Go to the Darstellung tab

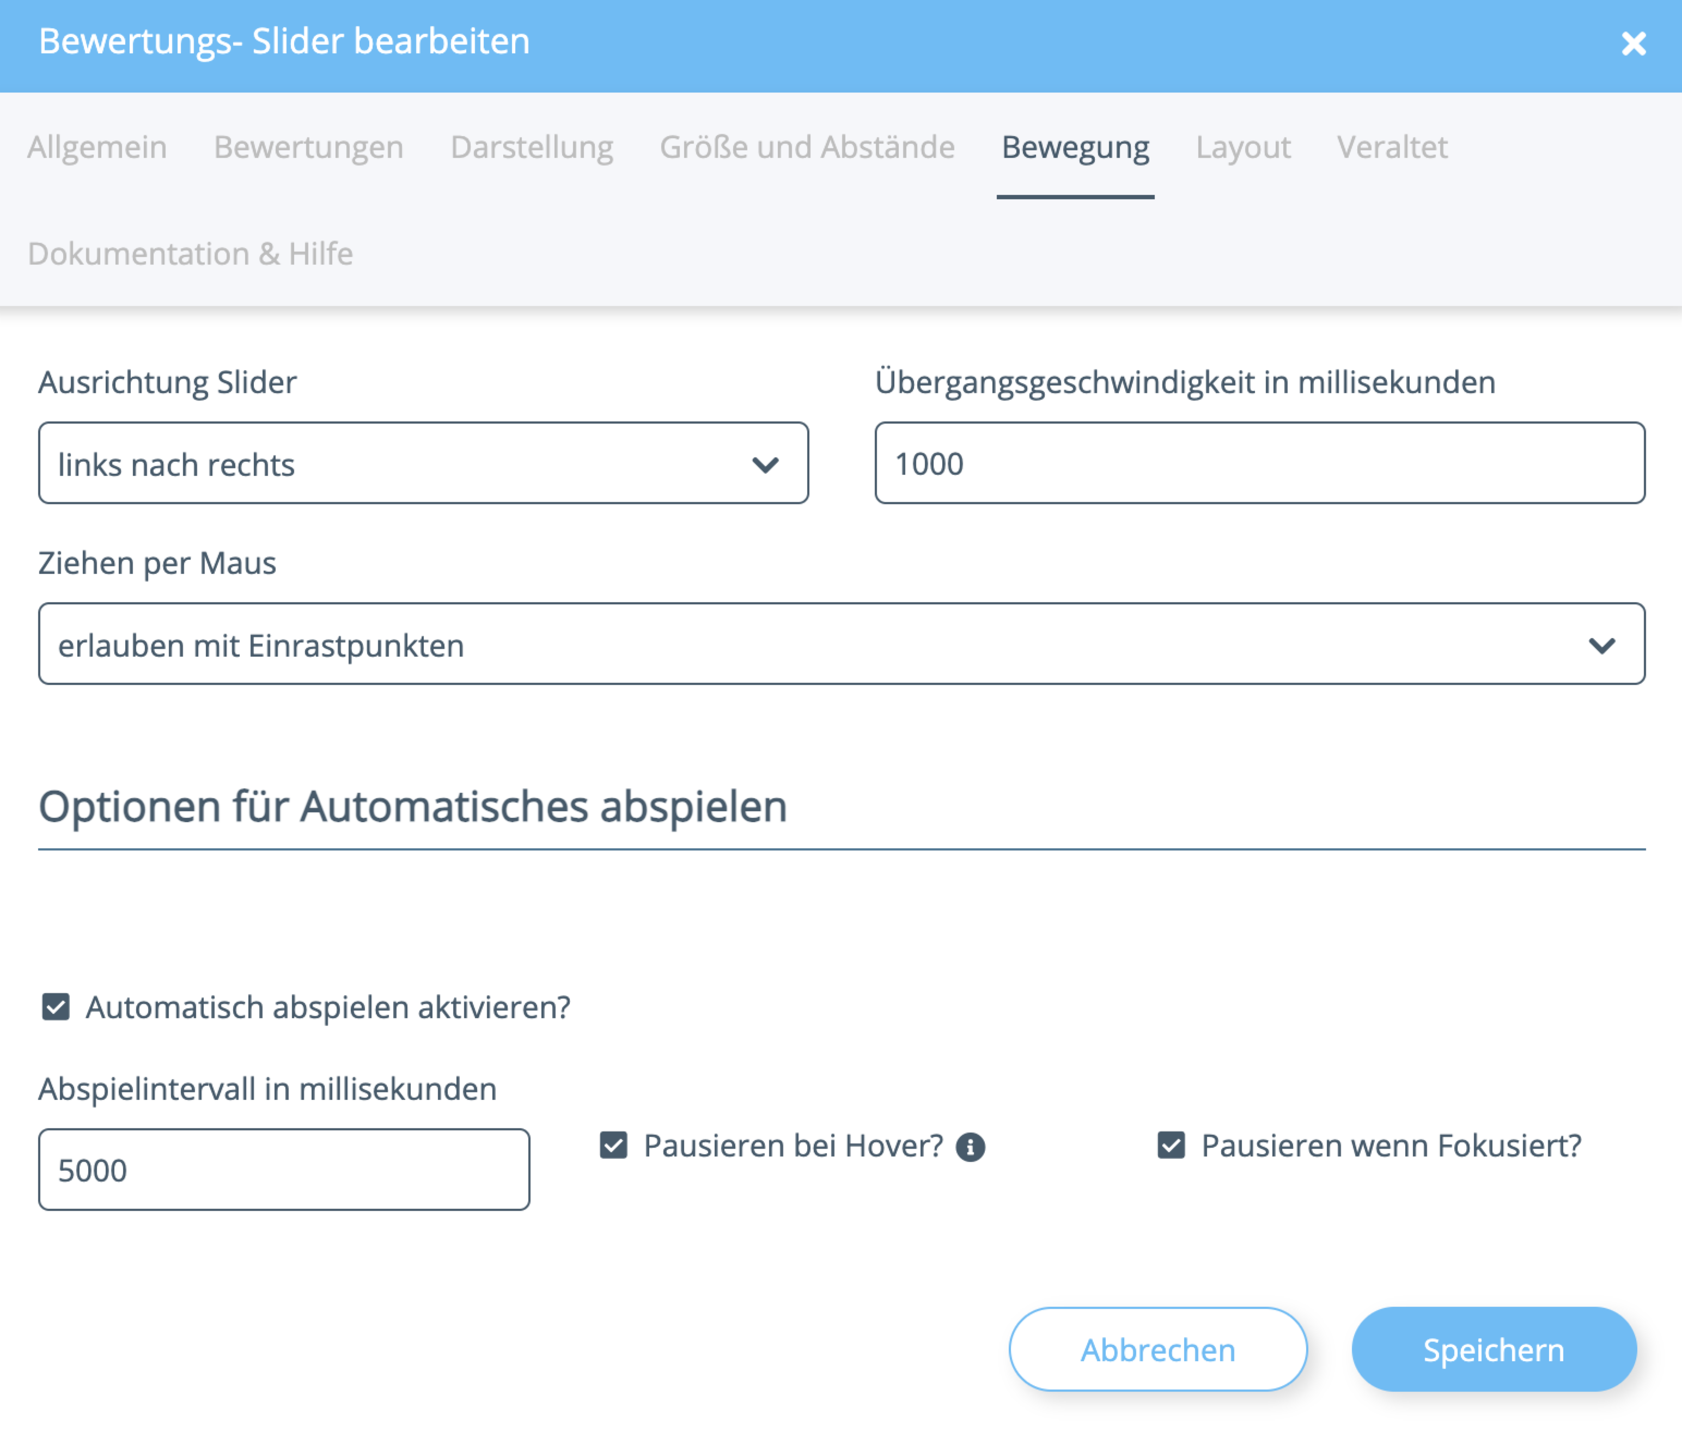(x=532, y=147)
